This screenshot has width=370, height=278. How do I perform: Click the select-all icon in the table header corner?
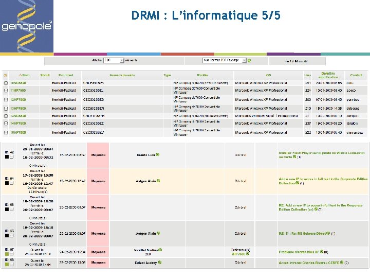coord(5,75)
